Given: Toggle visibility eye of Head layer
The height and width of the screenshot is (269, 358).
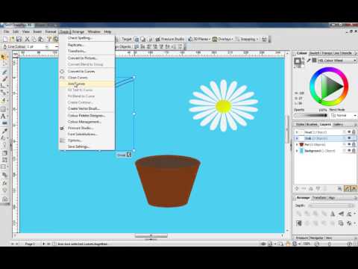Looking at the screenshot, I should pos(349,132).
